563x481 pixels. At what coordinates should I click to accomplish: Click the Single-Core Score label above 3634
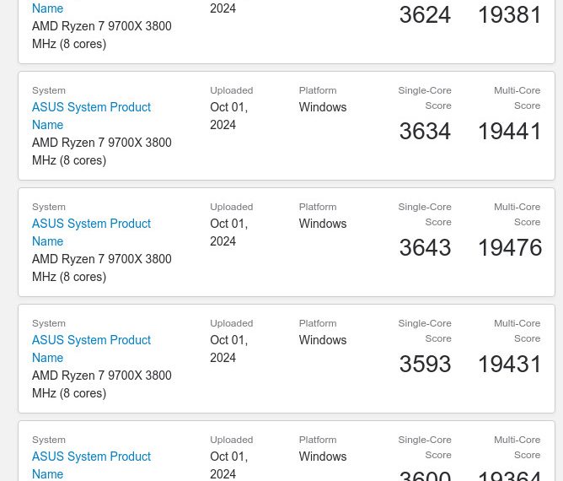[425, 98]
